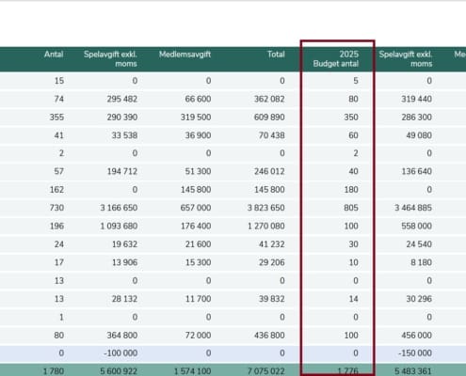
Task: Click the value 176 400
Action: pyautogui.click(x=196, y=226)
